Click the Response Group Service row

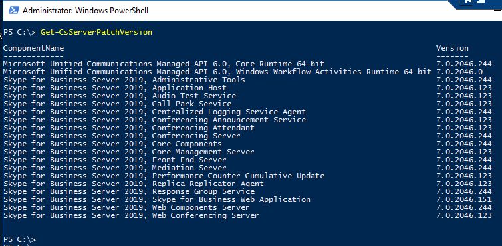(247, 192)
